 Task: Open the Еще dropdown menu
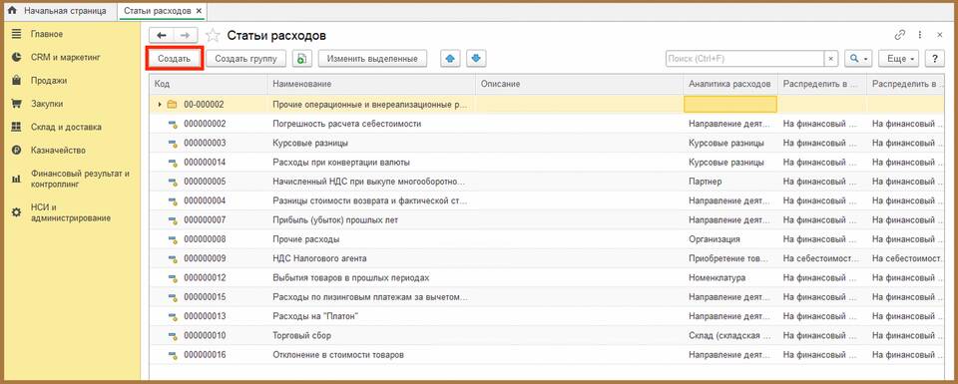(898, 59)
